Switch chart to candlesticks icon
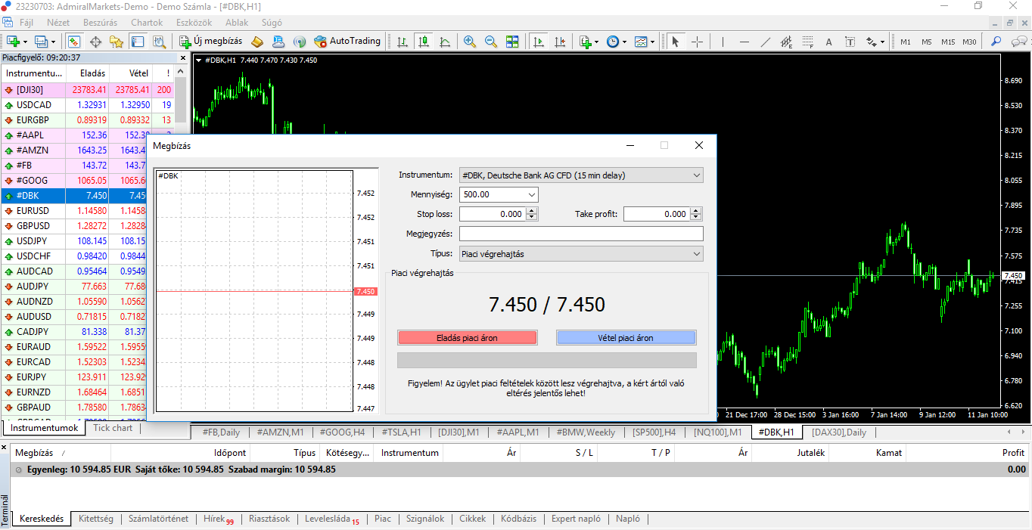Image resolution: width=1032 pixels, height=530 pixels. click(424, 42)
